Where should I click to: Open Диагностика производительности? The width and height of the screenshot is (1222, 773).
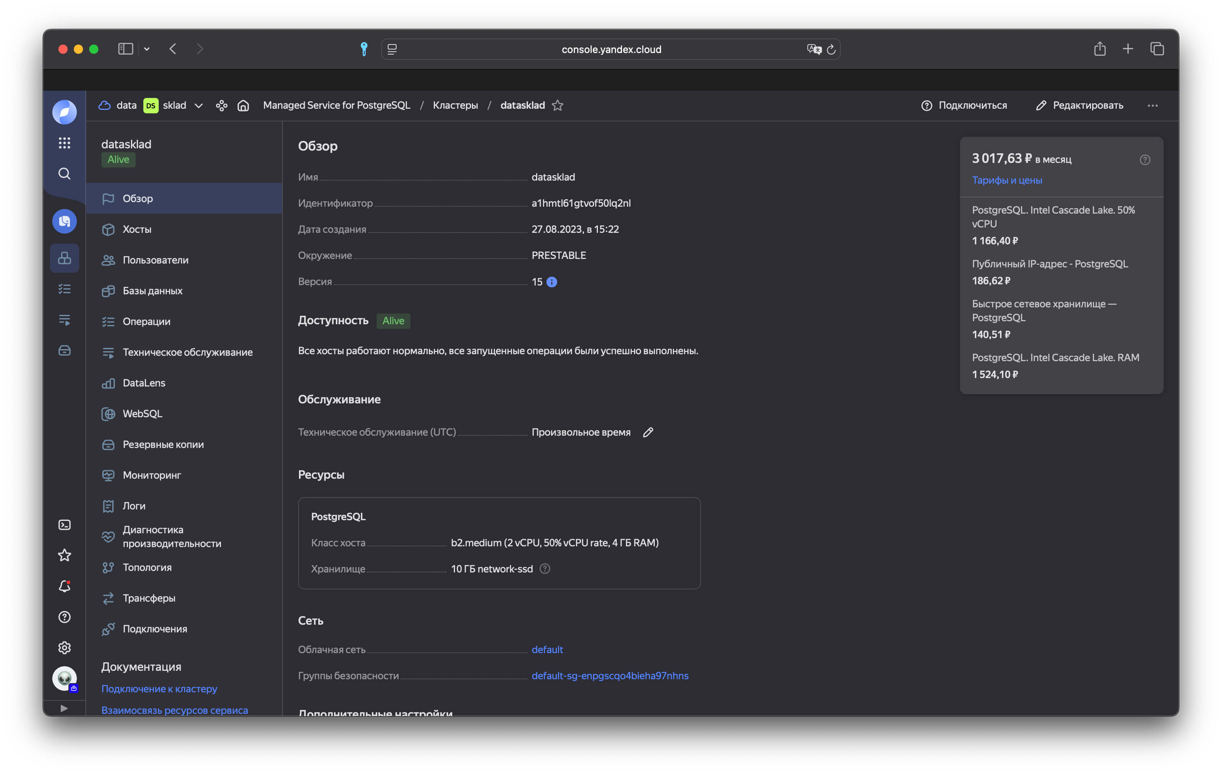[x=184, y=537]
